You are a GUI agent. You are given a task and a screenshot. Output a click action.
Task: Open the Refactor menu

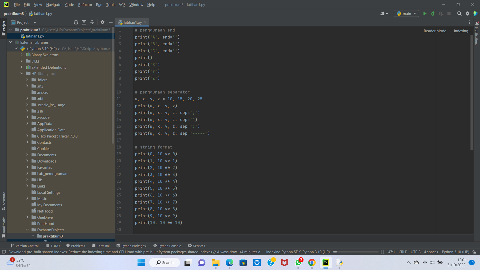85,4
